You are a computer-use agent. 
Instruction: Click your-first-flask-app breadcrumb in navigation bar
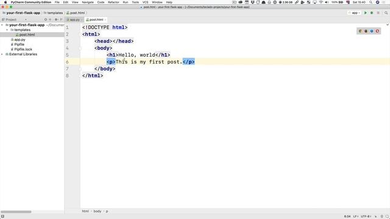click(x=23, y=13)
